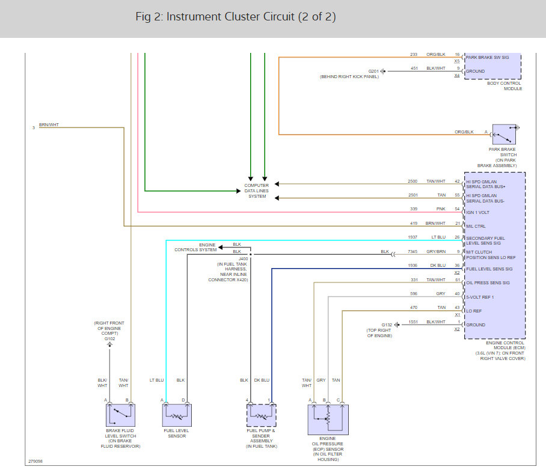This screenshot has width=546, height=470.
Task: Select circuit number 2501 on TAN wire
Action: pos(413,195)
